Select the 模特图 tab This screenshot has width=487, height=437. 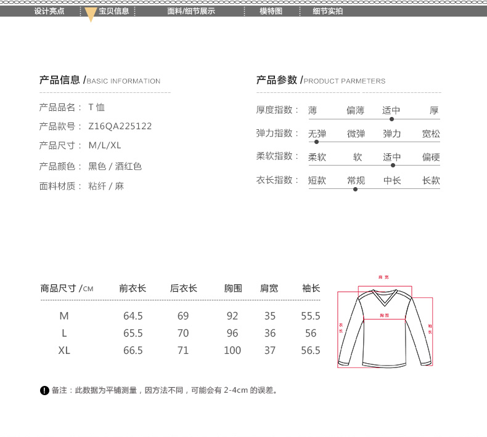[x=271, y=11]
